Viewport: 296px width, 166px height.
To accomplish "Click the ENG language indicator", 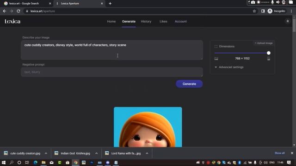I will [x=272, y=162].
